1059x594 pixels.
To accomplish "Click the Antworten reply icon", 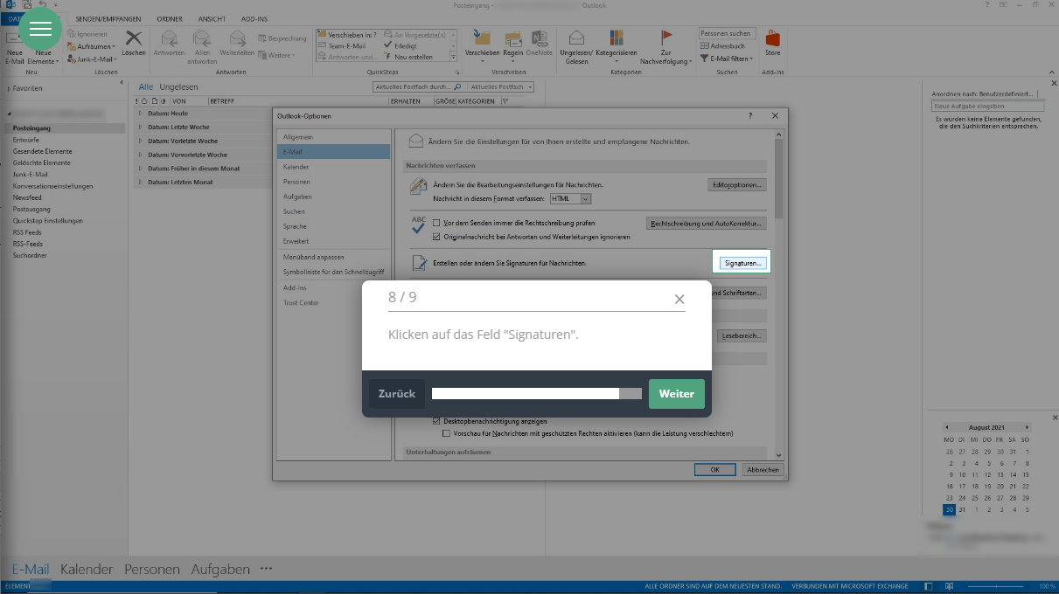I will (169, 39).
